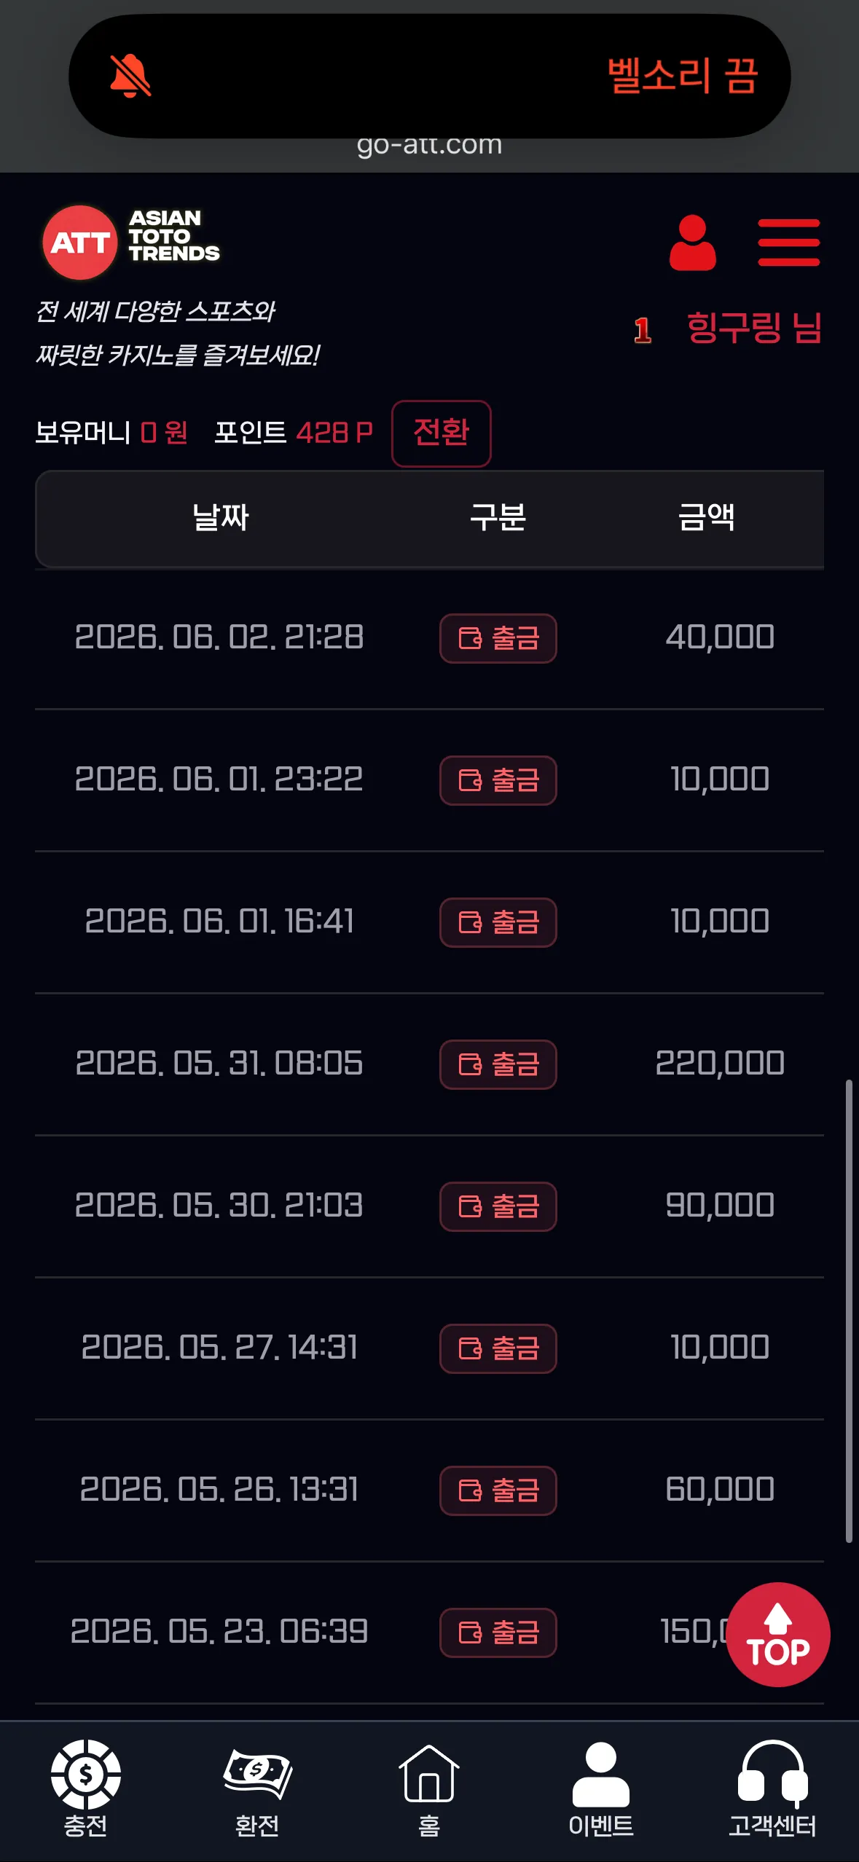Open the 2026. 05. 30. 21:03 transaction row

(x=429, y=1206)
